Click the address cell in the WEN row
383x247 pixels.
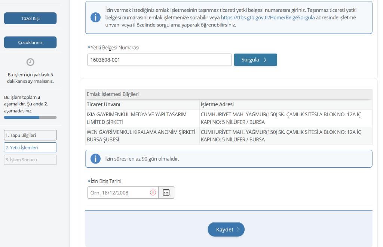pyautogui.click(x=286, y=136)
